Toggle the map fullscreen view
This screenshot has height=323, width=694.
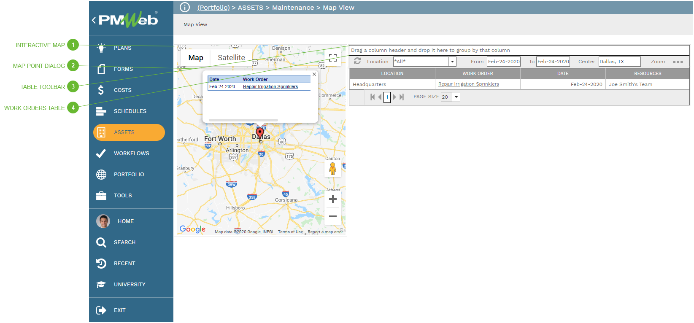(333, 58)
